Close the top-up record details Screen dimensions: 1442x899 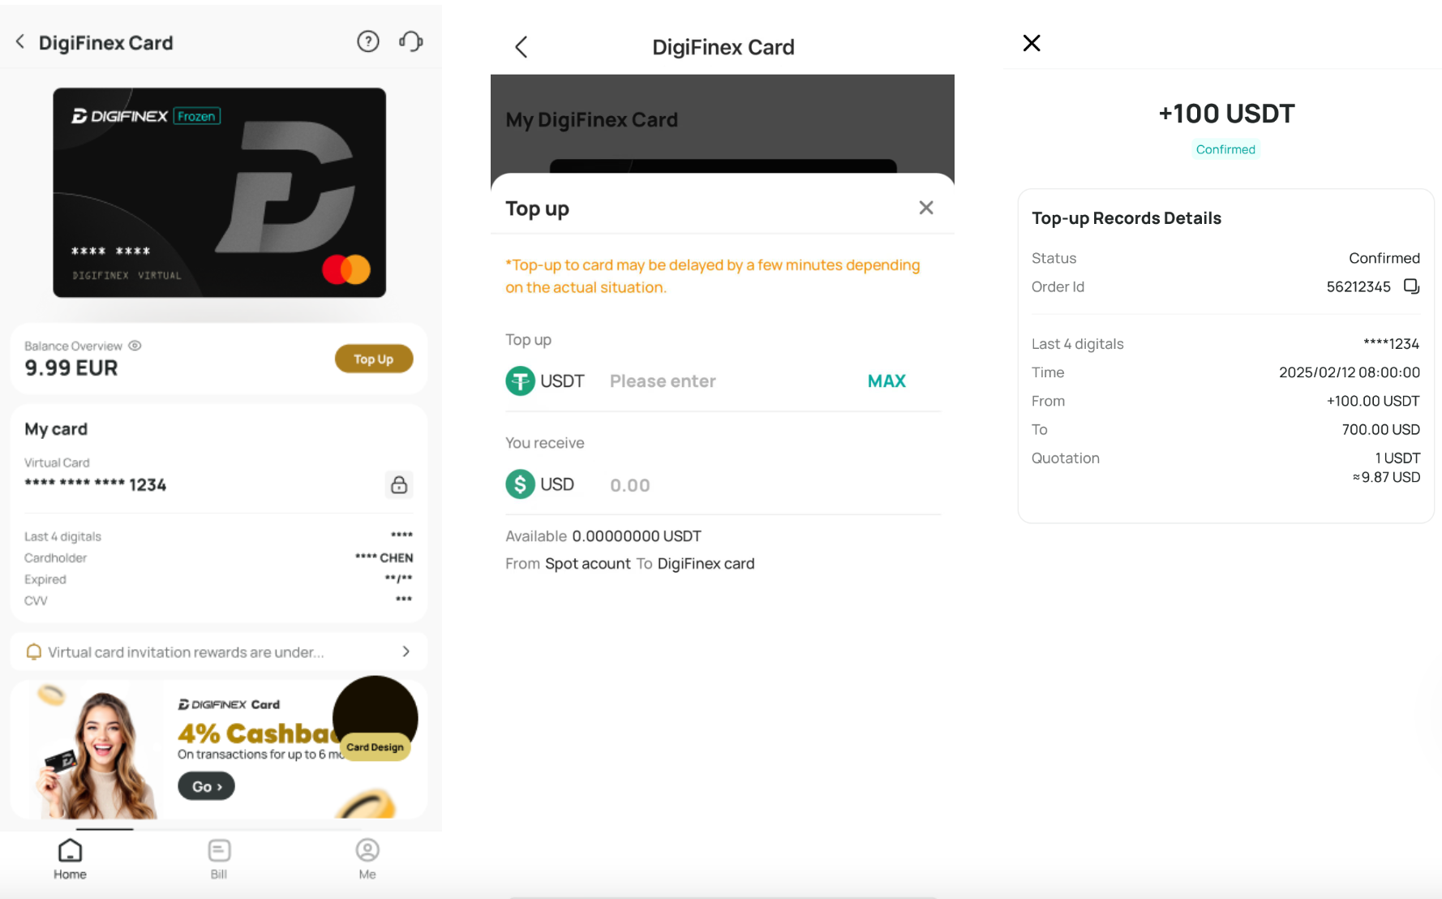pyautogui.click(x=1032, y=43)
